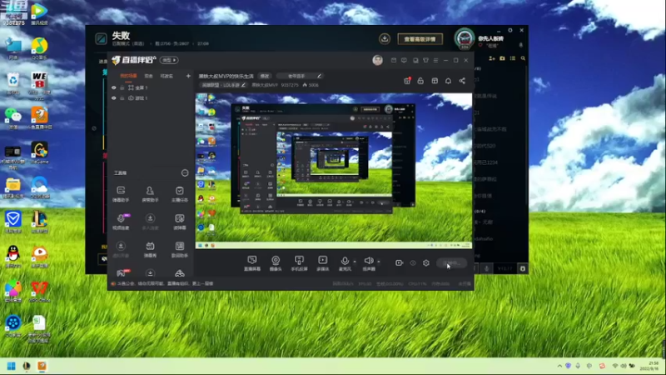Open the volume control in system tray

(x=624, y=366)
